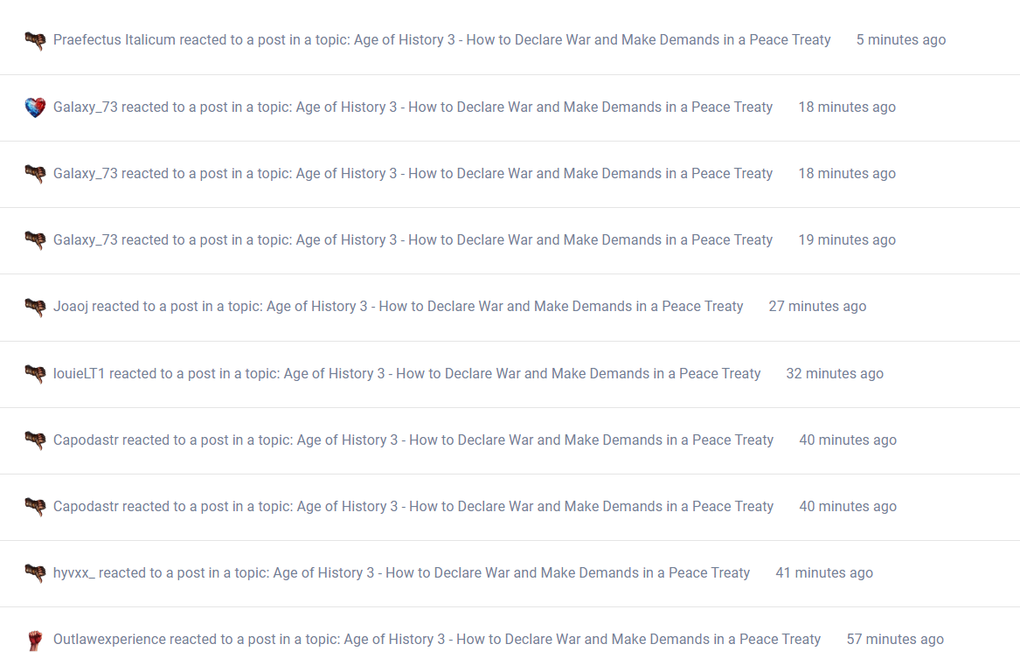Click the "41 minutes ago" timestamp
Viewport: 1020px width, 665px height.
824,572
